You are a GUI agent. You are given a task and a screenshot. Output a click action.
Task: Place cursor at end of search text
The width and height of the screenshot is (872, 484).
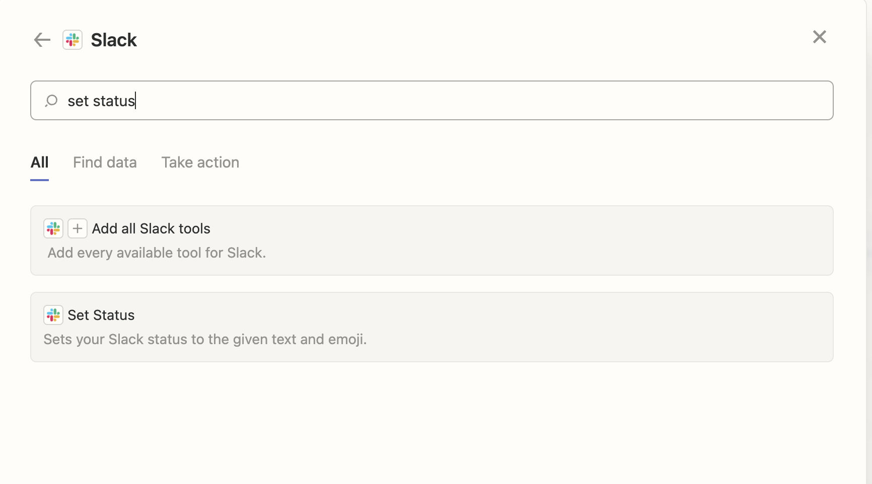point(136,101)
